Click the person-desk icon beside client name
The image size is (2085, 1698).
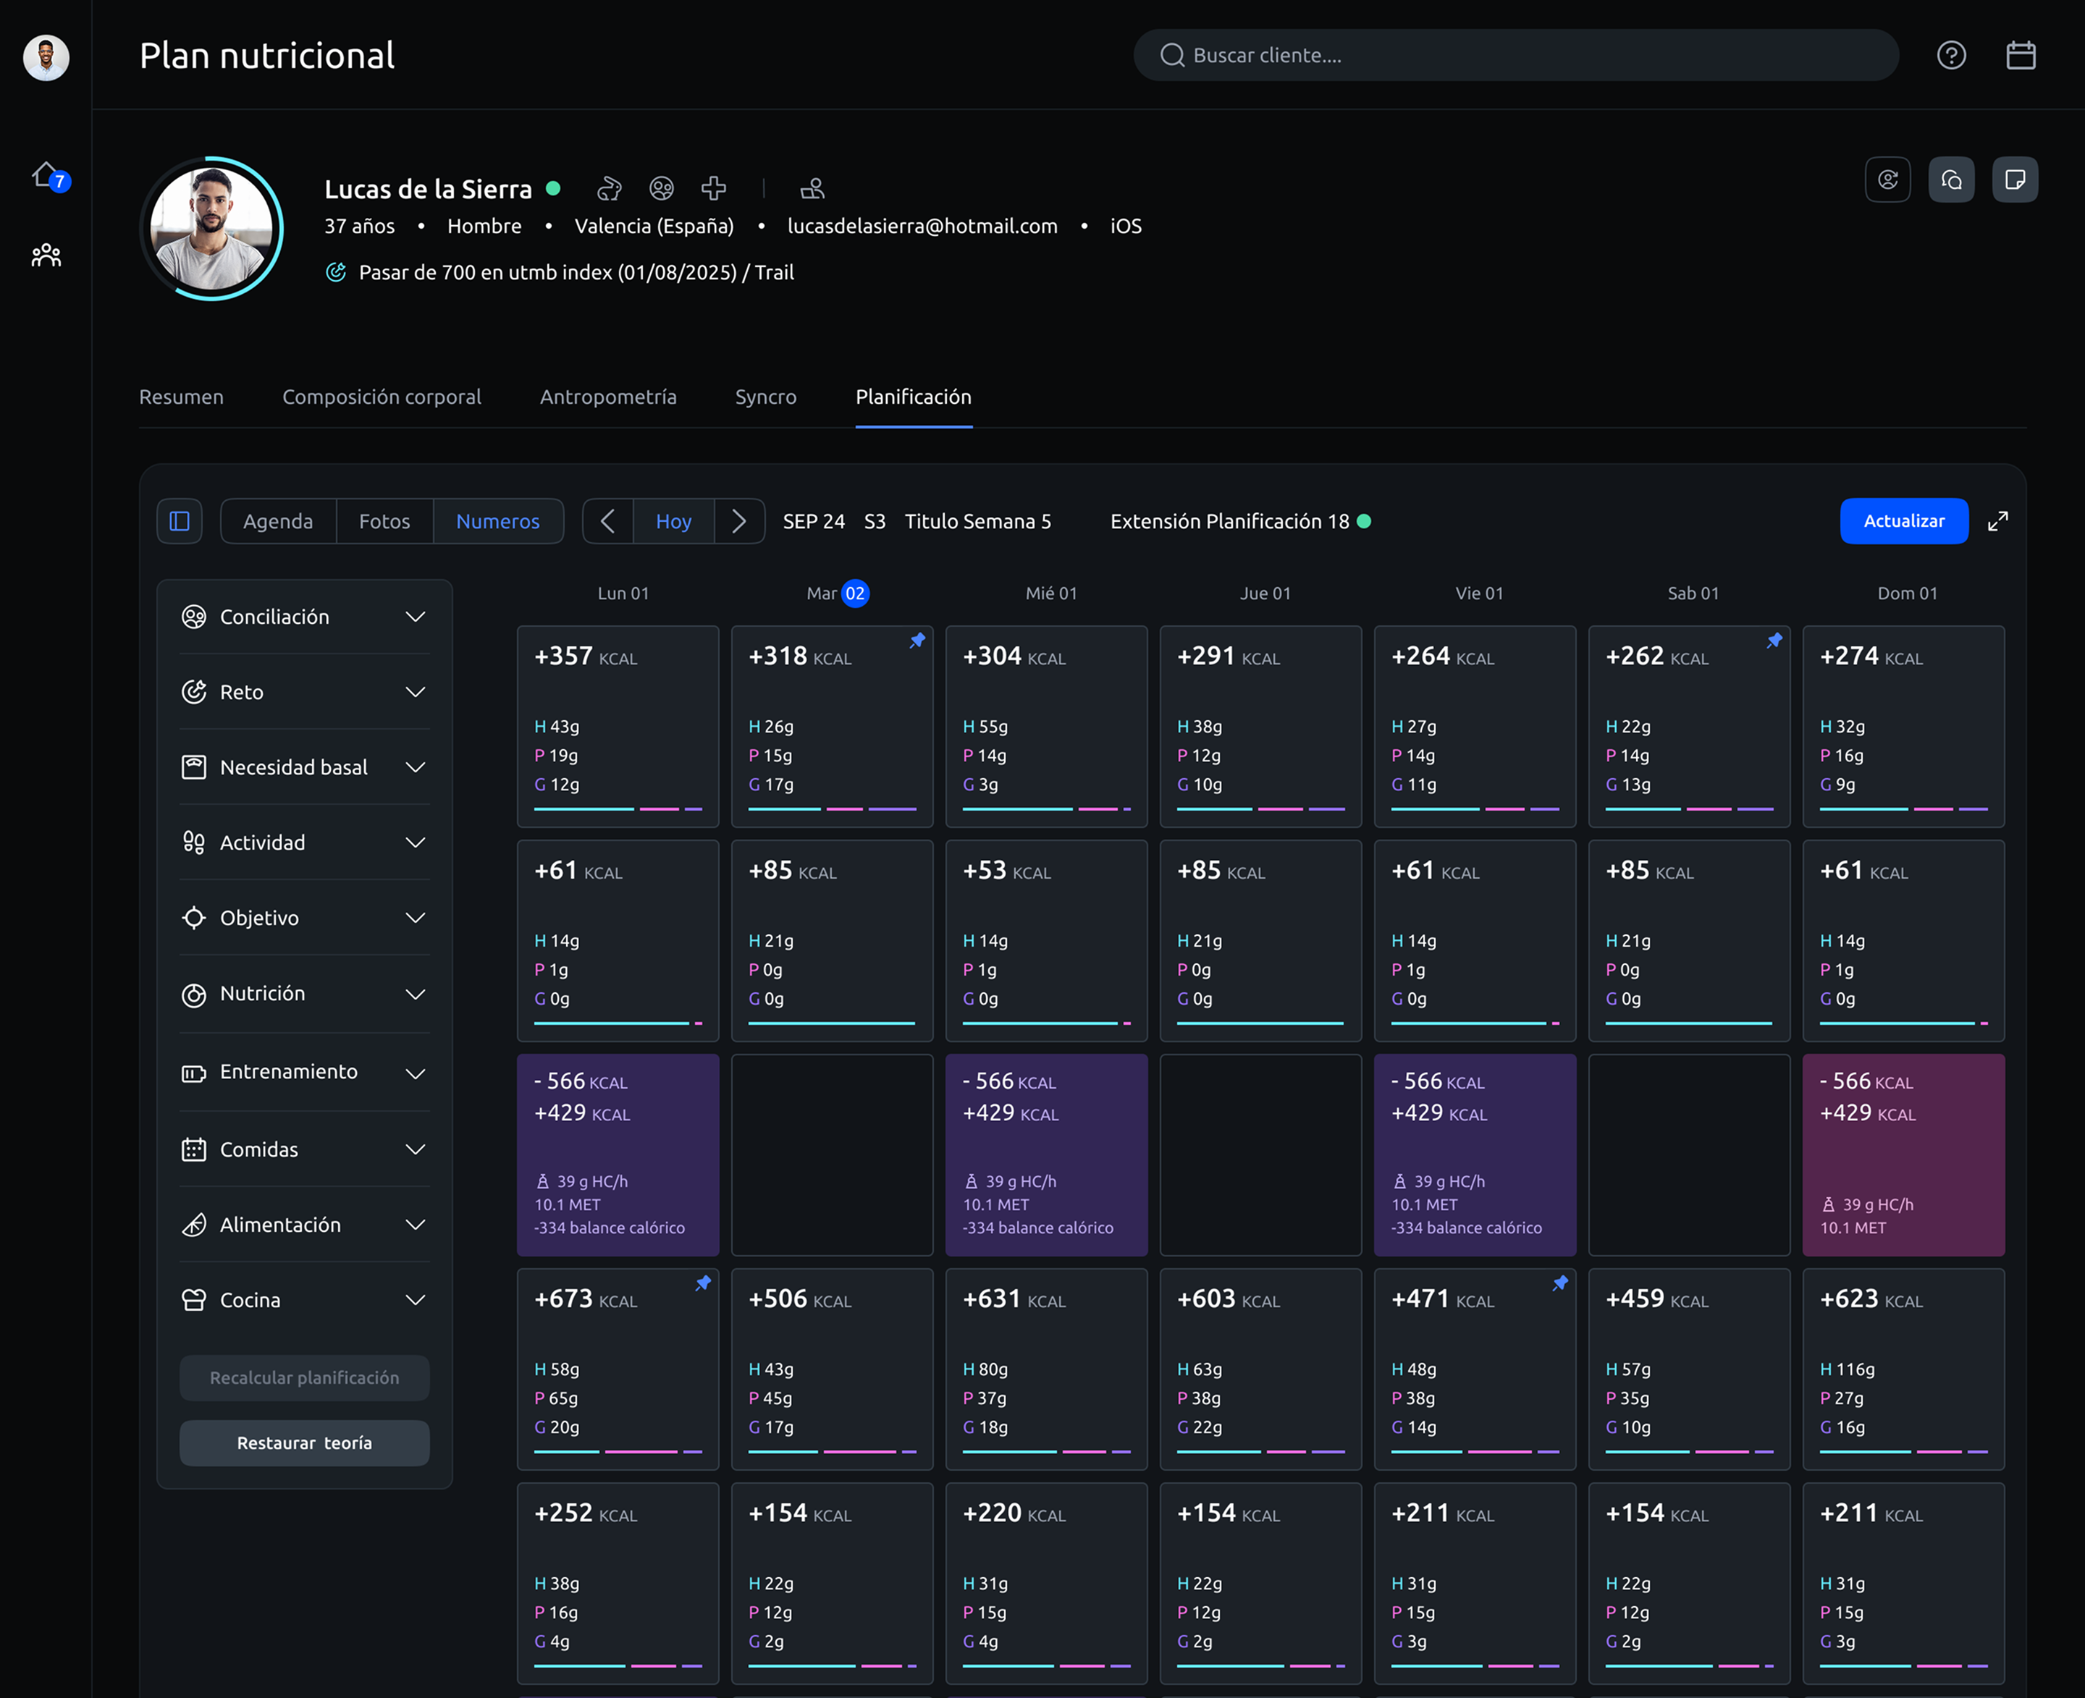812,187
